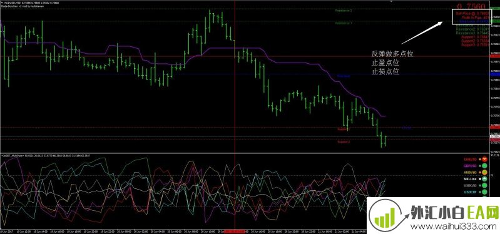Click the USDCAD green signal circle
500x234 pixels.
click(x=484, y=186)
